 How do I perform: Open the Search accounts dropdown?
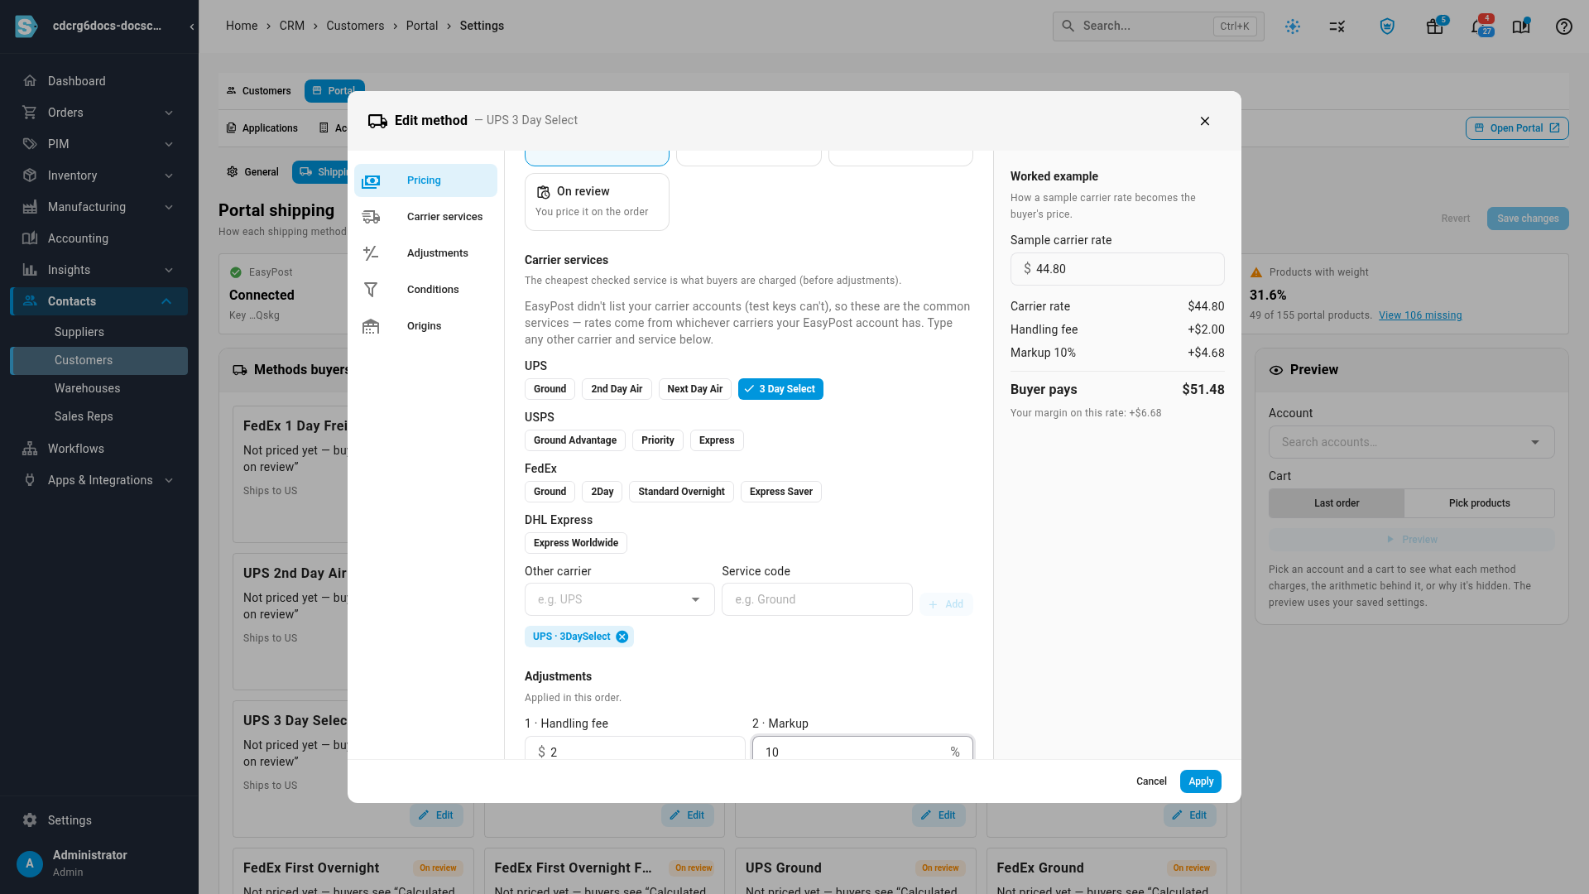1411,442
